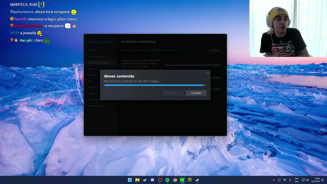Click the streamer webcam overlay

(288, 28)
